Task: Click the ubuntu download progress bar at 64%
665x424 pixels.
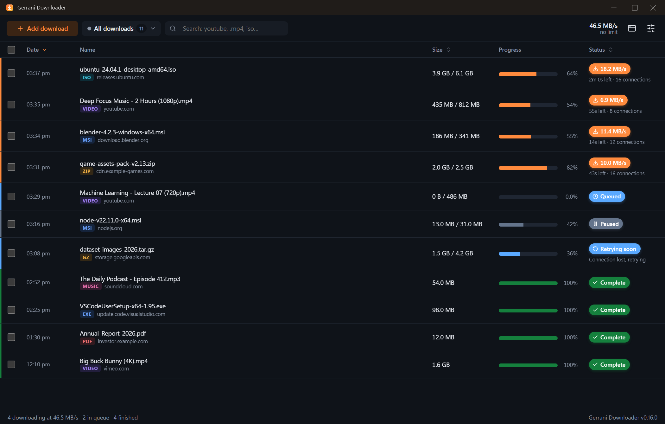Action: (x=528, y=74)
